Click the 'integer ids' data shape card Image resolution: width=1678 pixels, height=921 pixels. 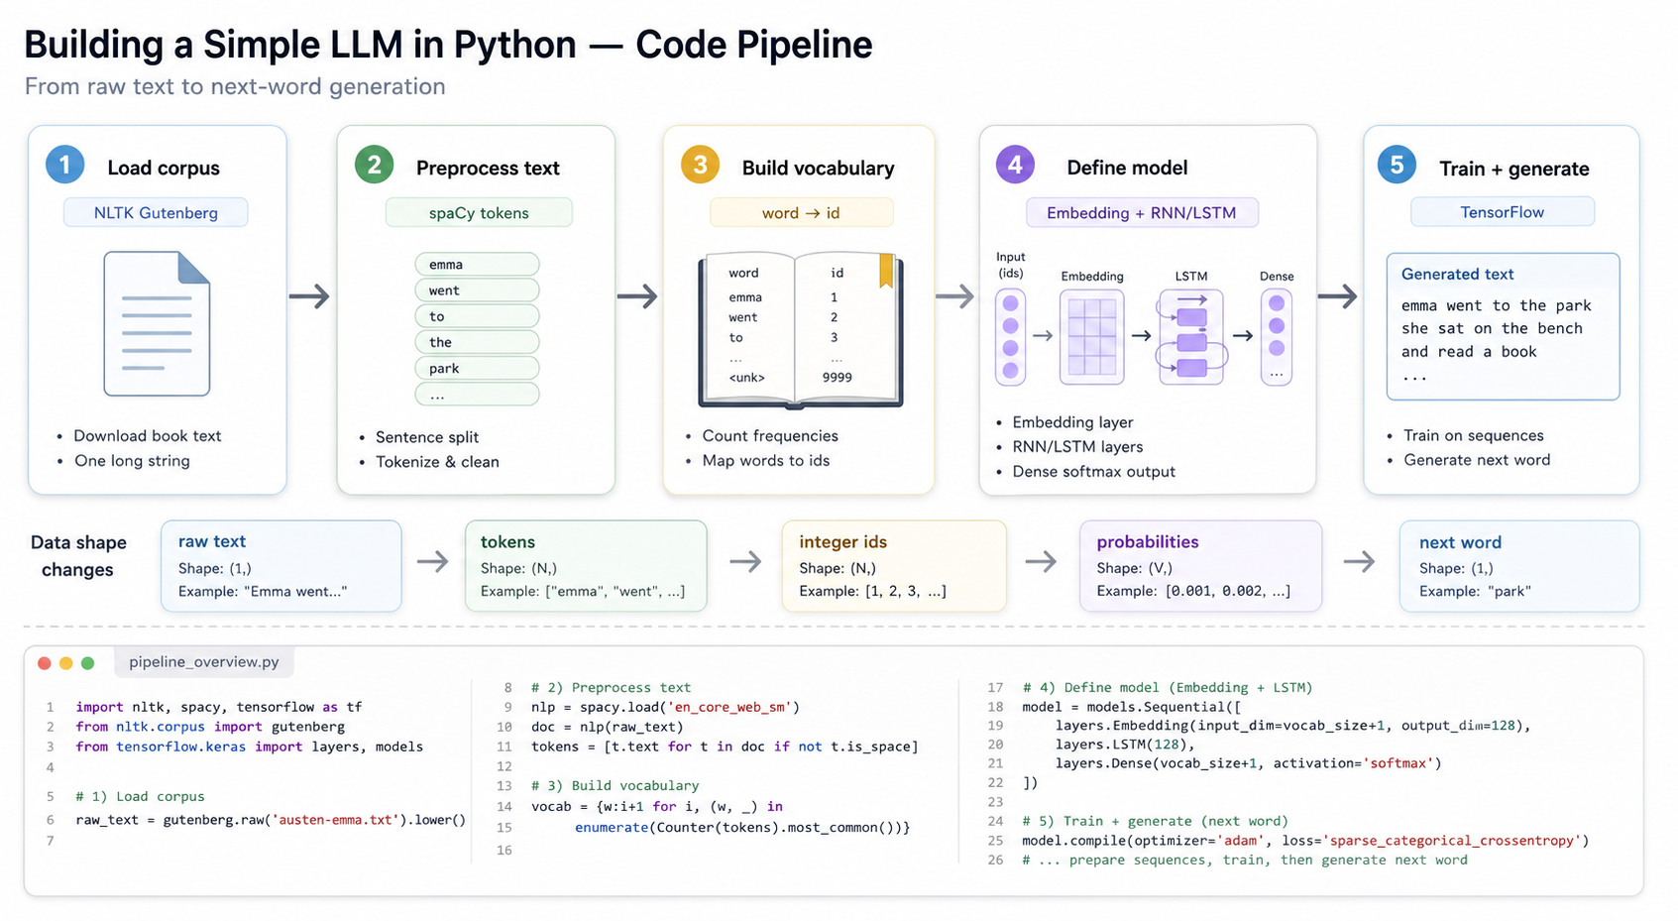(x=894, y=566)
